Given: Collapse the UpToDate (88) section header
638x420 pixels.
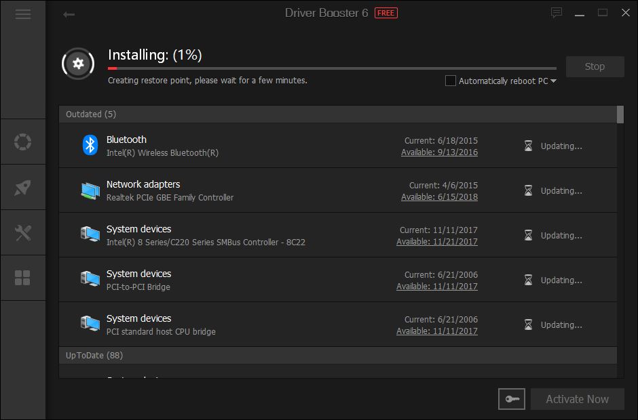Looking at the screenshot, I should pos(338,356).
